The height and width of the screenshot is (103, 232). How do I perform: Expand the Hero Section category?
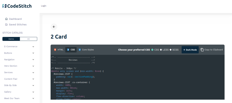click(x=19, y=66)
